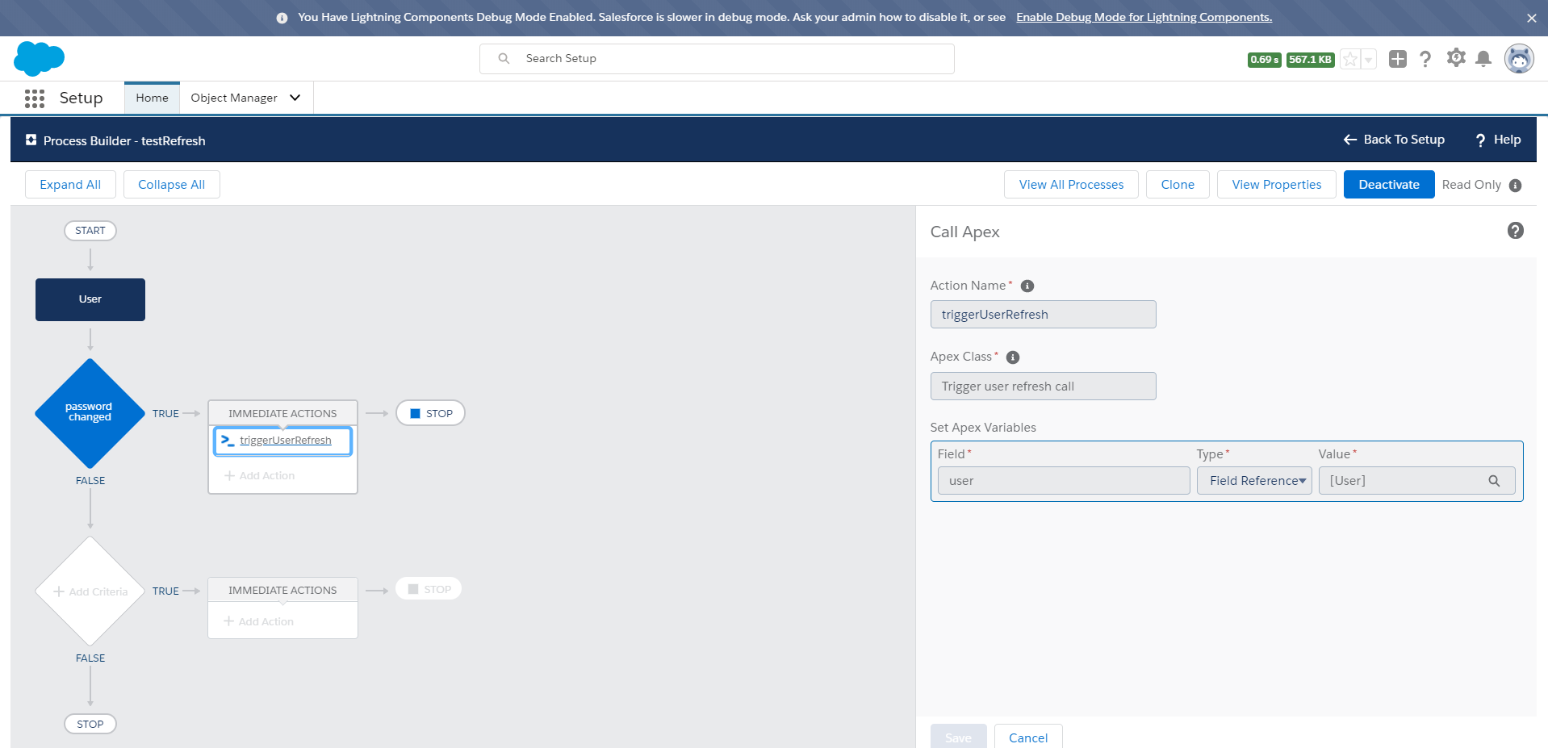Click Add Action under triggerUserRefresh
The height and width of the screenshot is (748, 1548).
[260, 476]
